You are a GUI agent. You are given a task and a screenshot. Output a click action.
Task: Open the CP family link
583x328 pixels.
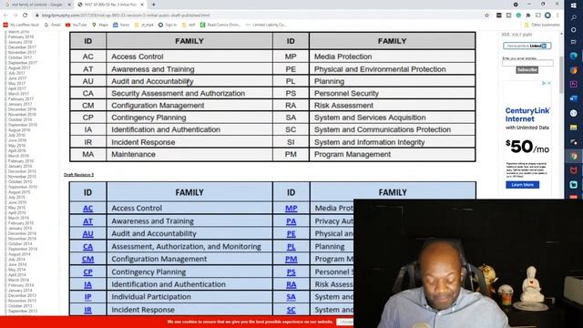click(87, 272)
